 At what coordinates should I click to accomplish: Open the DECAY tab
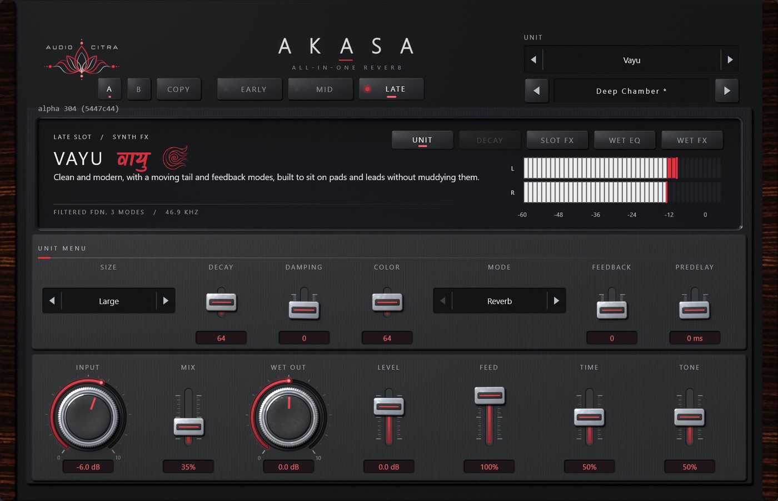click(490, 140)
